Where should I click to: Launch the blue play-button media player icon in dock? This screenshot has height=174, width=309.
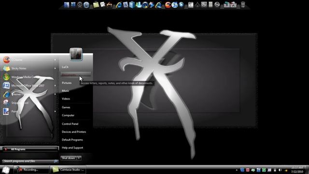[181, 4]
